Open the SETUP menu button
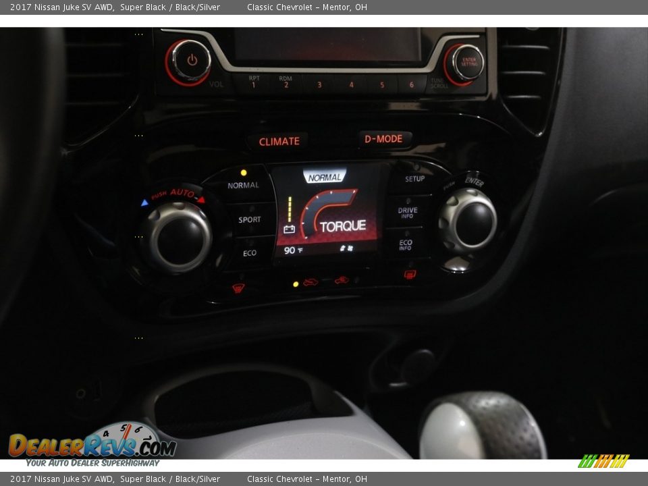 click(414, 178)
